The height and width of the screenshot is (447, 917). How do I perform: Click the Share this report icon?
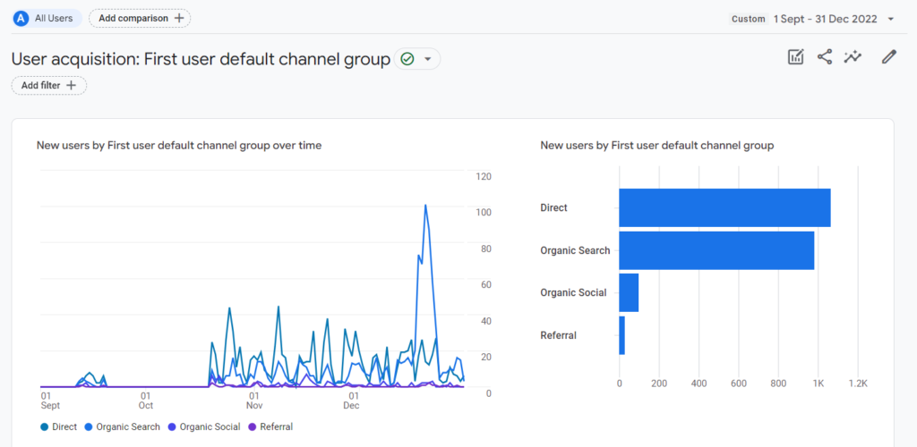(x=825, y=57)
